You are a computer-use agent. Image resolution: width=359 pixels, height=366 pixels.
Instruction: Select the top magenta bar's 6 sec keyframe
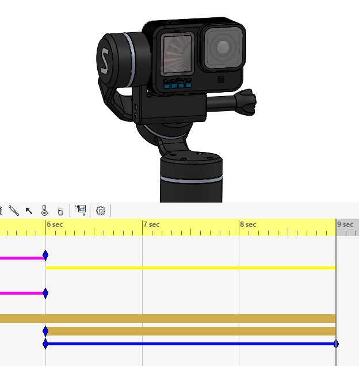[x=45, y=256]
